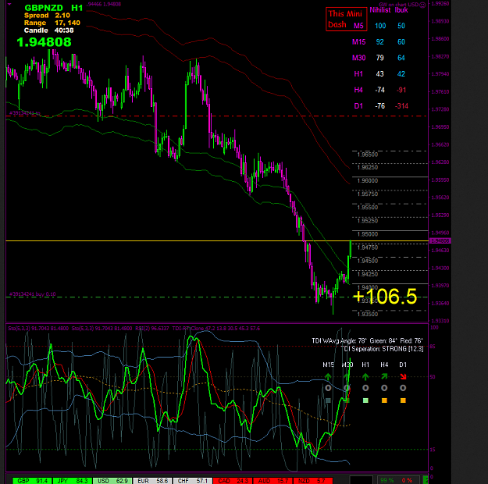Click the EUR 58.6 strength cell
This screenshot has height=484, width=488.
[x=152, y=481]
